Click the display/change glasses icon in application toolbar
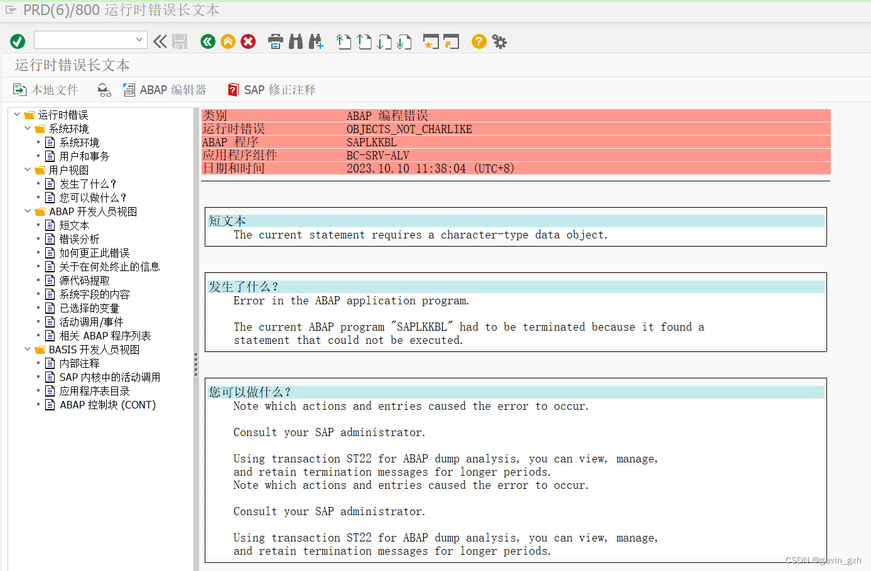The image size is (871, 571). pyautogui.click(x=104, y=90)
